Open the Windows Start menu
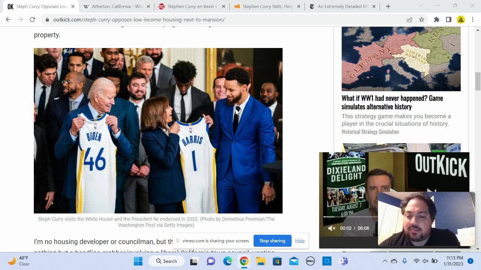The image size is (481, 270). click(138, 261)
